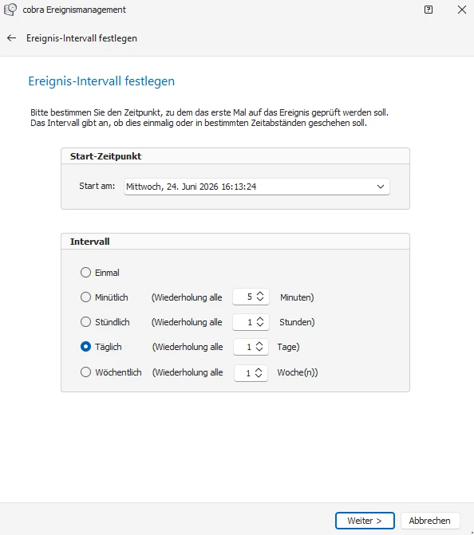Increase the Tage repetition value
Viewport: 474px width, 535px height.
(x=259, y=344)
